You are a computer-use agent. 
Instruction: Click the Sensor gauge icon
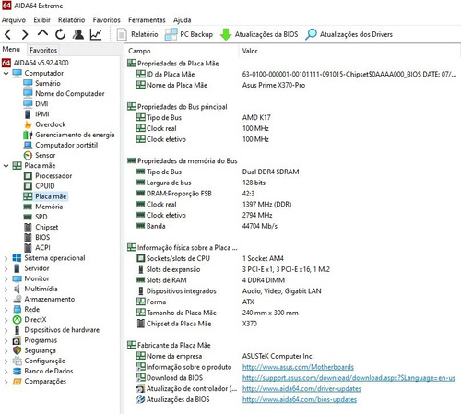pos(28,155)
